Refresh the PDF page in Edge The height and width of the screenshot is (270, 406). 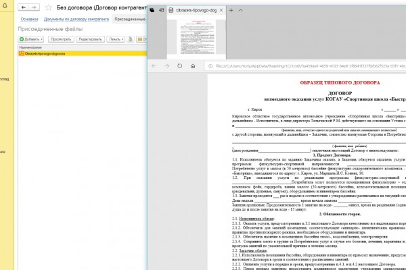click(x=180, y=66)
